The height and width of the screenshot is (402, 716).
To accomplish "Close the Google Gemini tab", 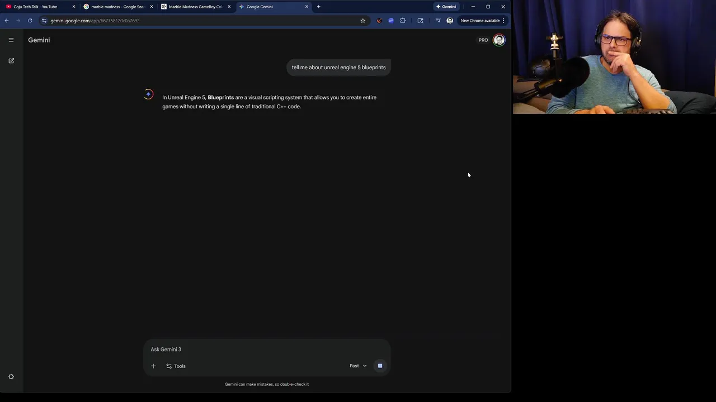I will point(307,7).
